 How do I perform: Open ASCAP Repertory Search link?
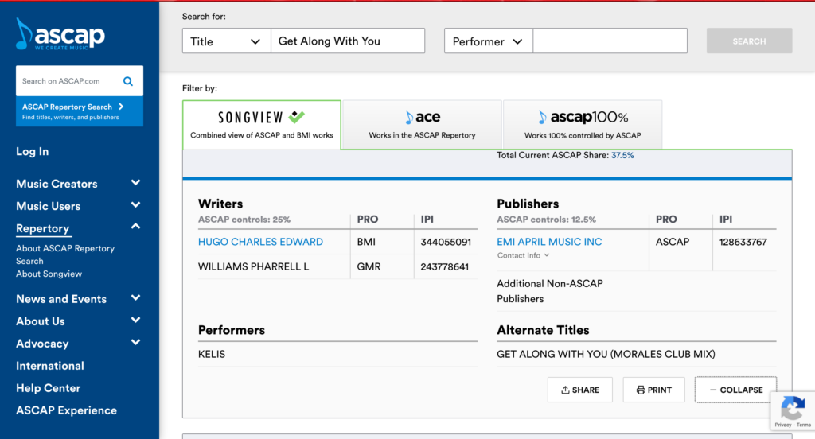80,111
